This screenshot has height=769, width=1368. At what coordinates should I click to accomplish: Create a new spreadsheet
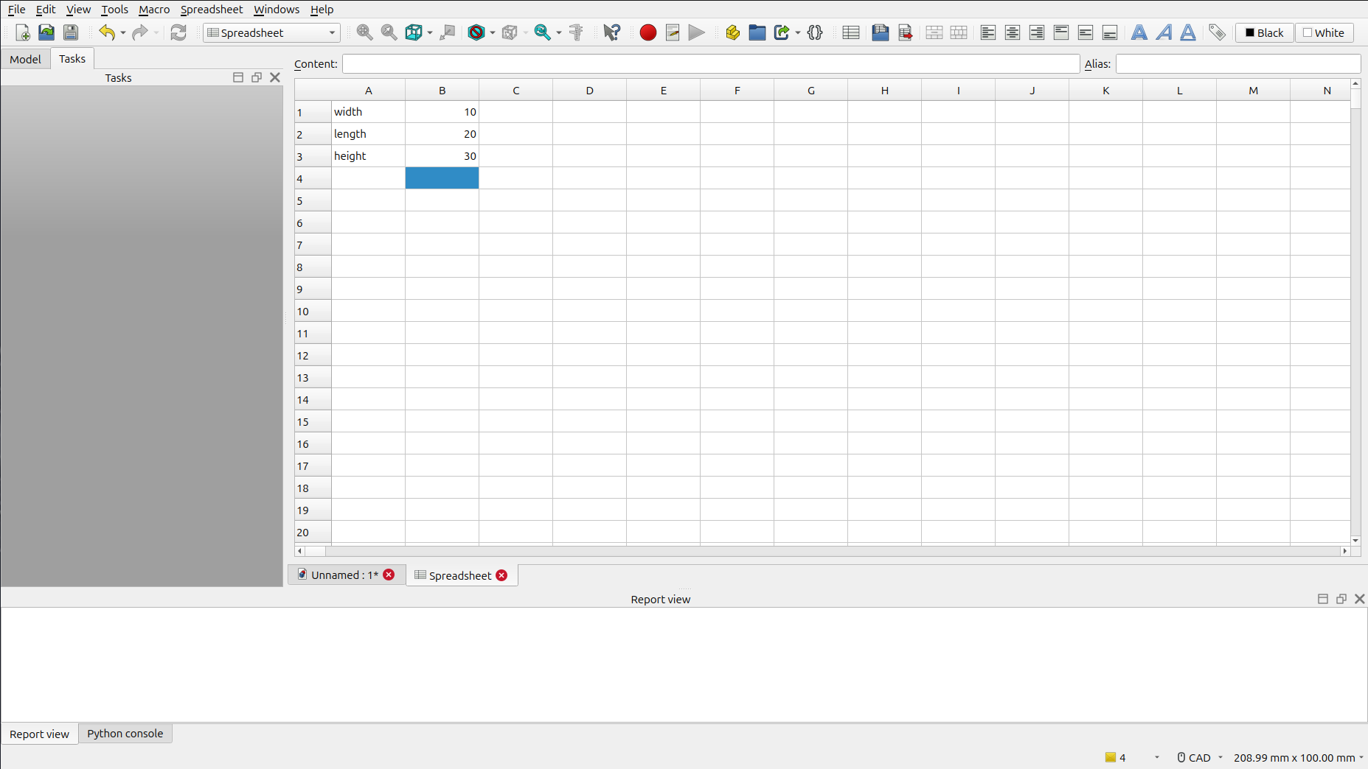(850, 32)
